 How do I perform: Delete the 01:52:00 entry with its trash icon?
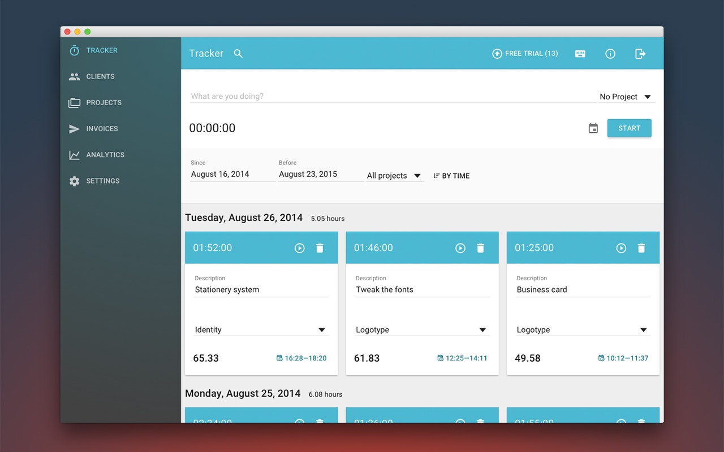(320, 248)
